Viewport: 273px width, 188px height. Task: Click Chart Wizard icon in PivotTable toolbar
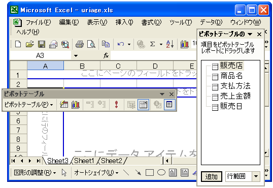76,105
